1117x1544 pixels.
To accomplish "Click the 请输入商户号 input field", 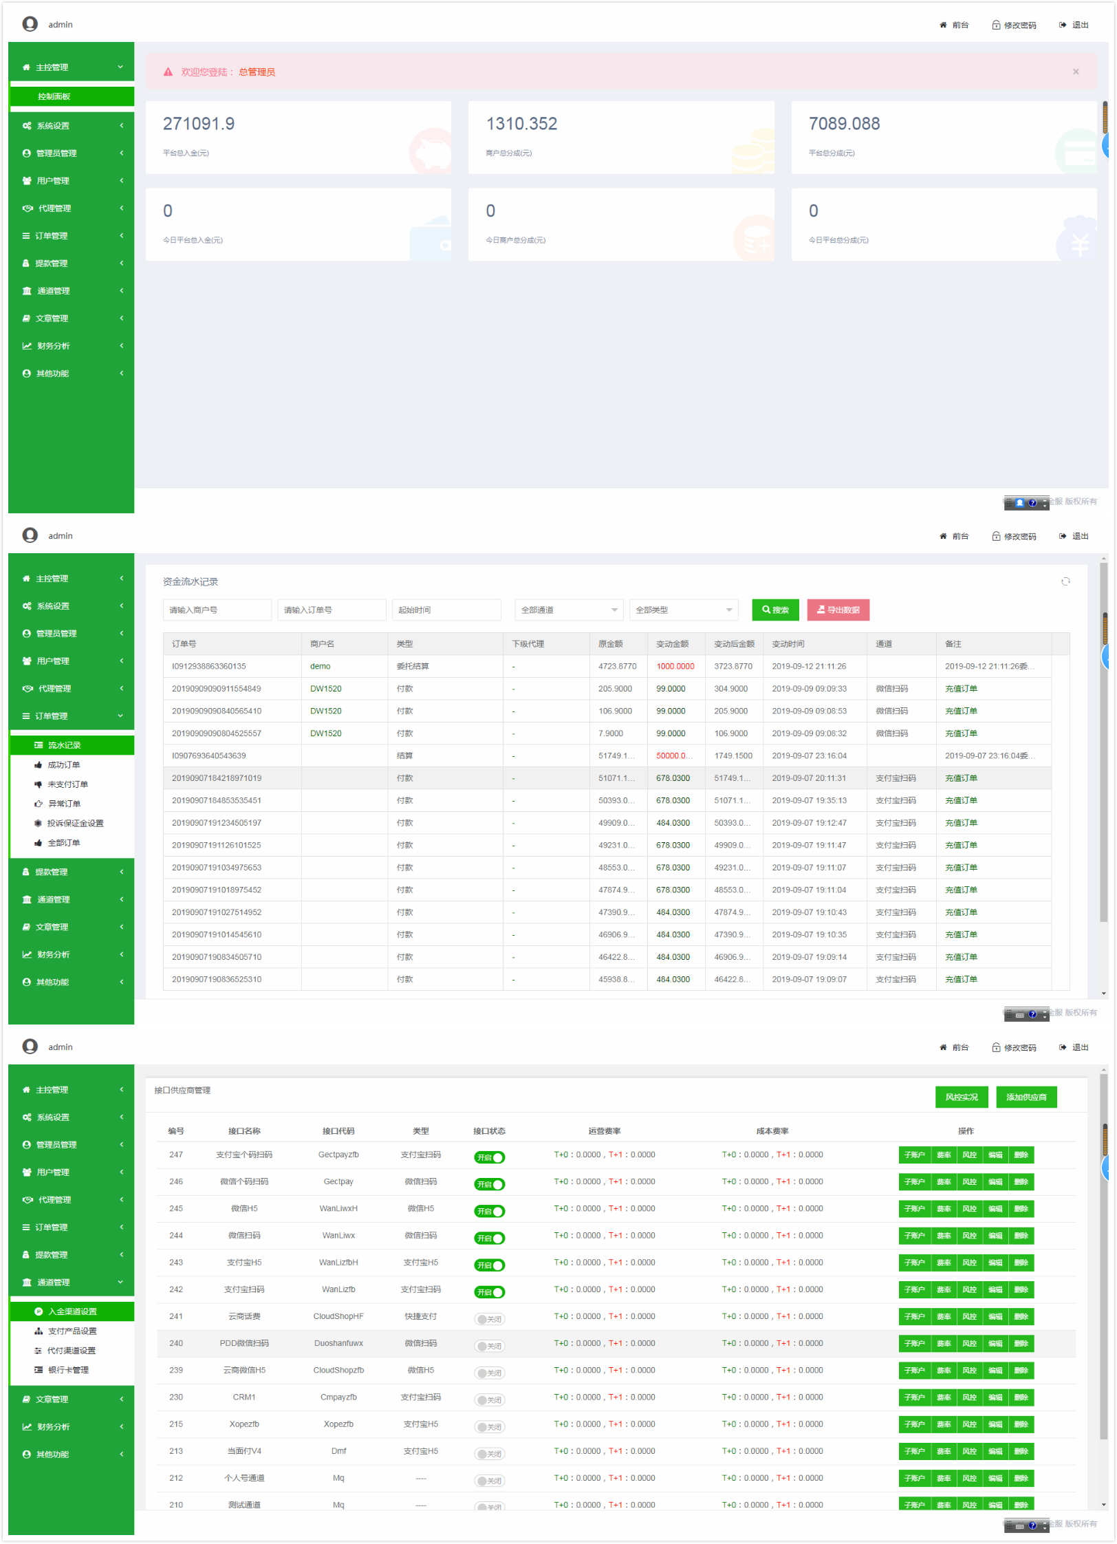I will click(x=217, y=610).
